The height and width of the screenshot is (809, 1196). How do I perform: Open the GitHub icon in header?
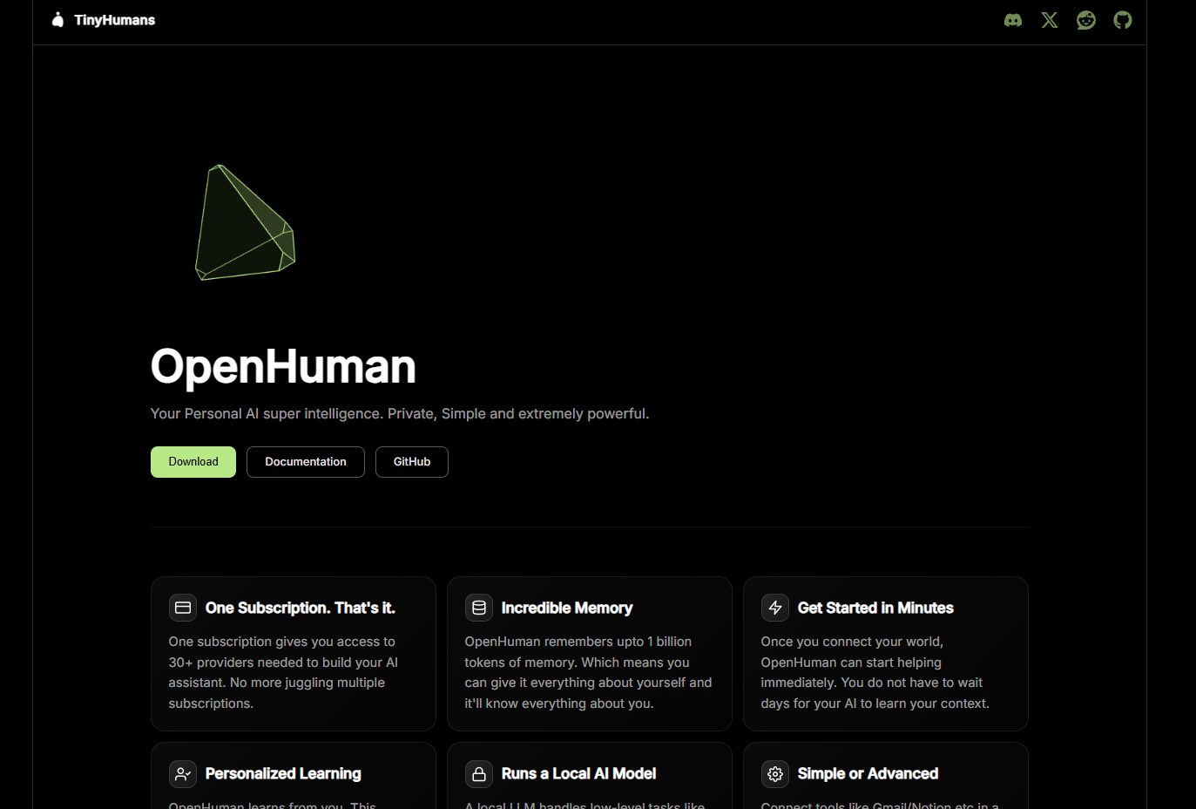[x=1123, y=20]
